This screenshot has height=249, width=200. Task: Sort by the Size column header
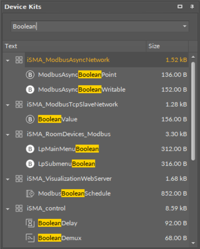click(167, 46)
